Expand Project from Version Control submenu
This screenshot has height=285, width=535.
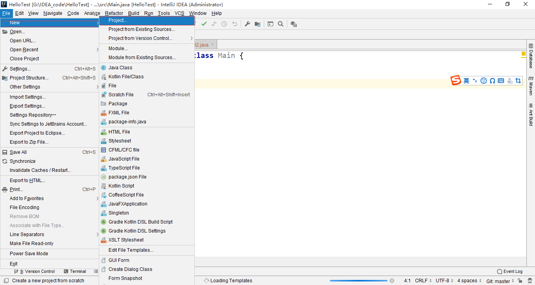pos(147,38)
